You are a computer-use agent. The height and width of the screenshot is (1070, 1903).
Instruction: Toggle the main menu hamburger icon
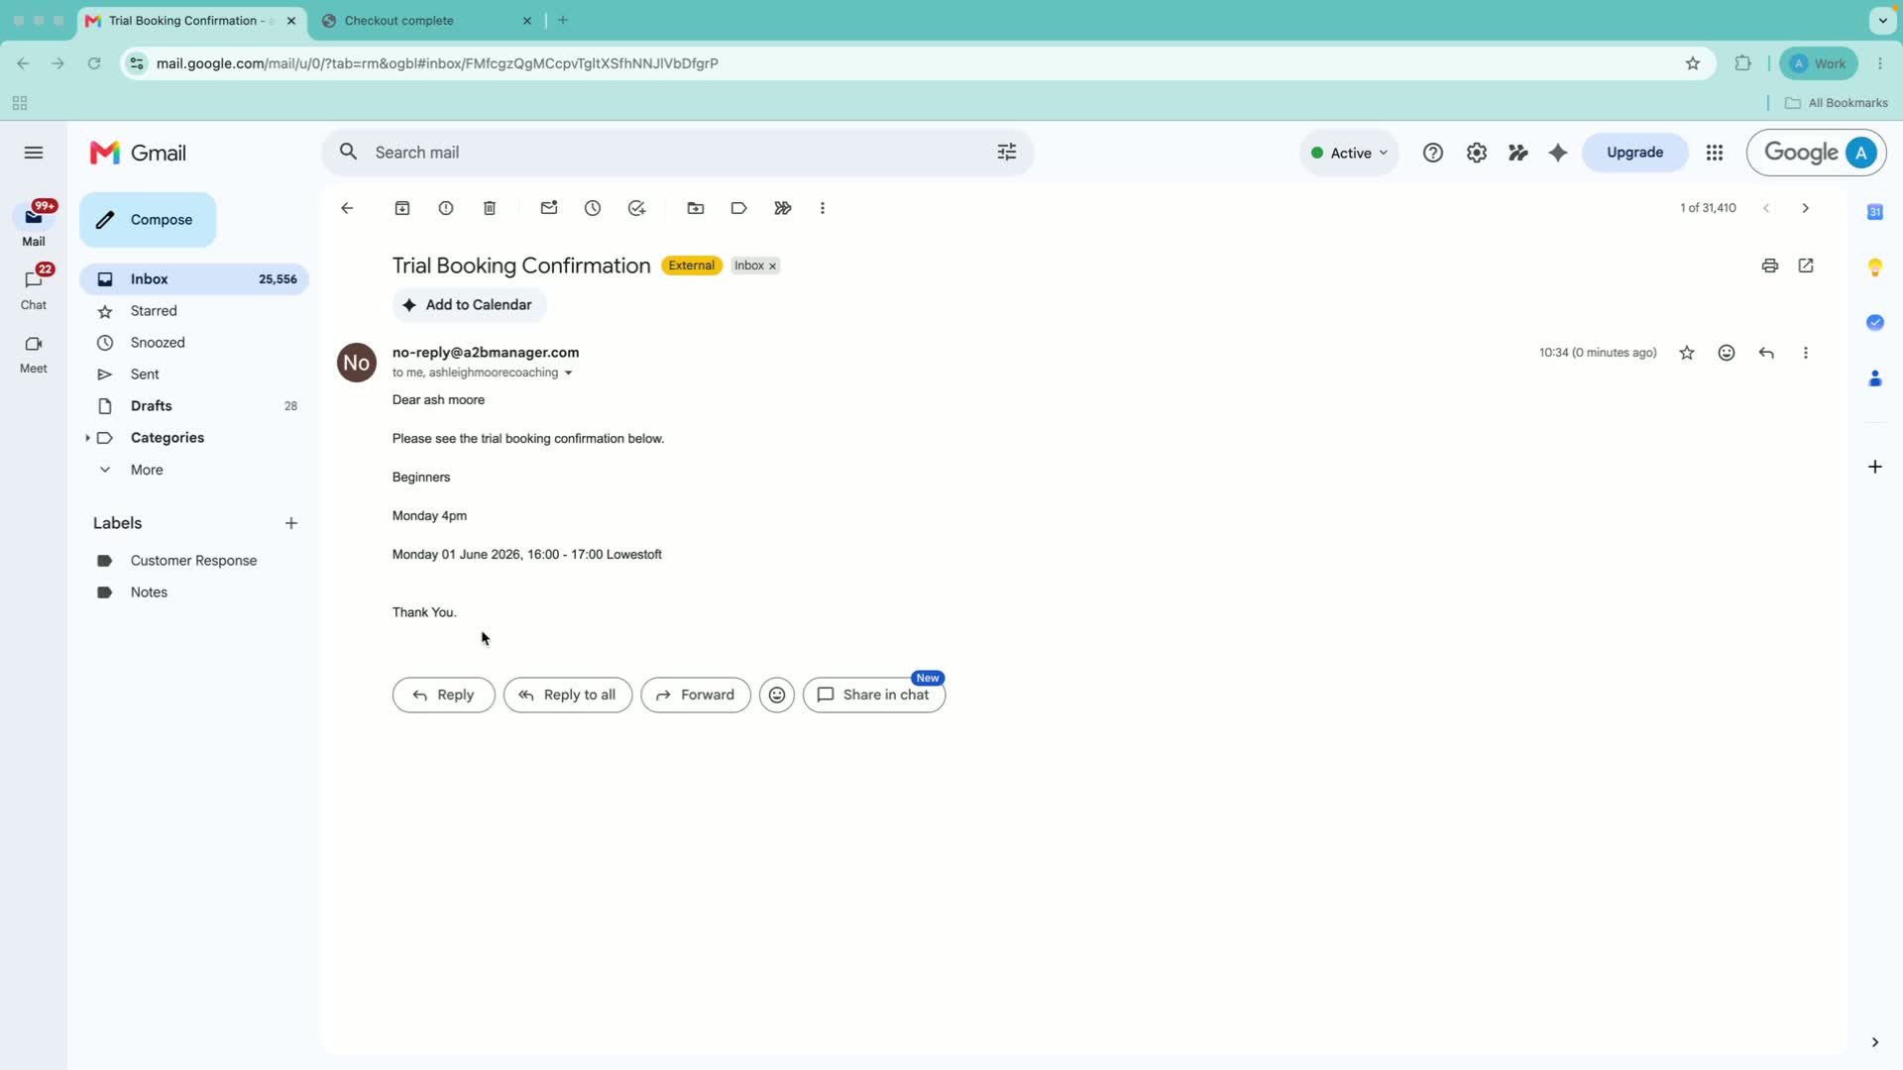(x=34, y=153)
